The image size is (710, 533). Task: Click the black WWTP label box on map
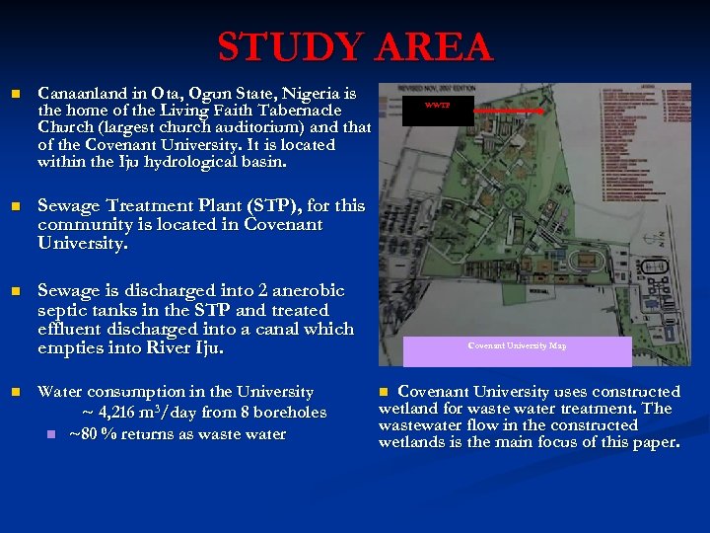438,111
